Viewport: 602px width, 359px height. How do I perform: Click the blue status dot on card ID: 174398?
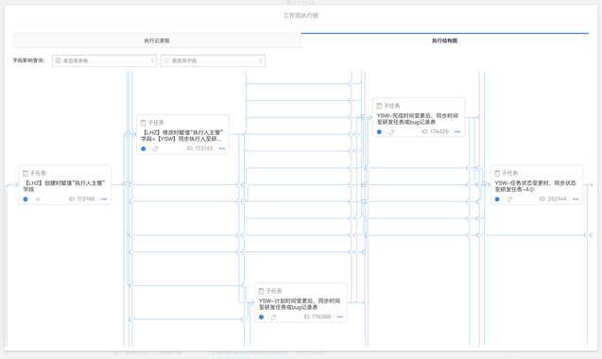261,317
